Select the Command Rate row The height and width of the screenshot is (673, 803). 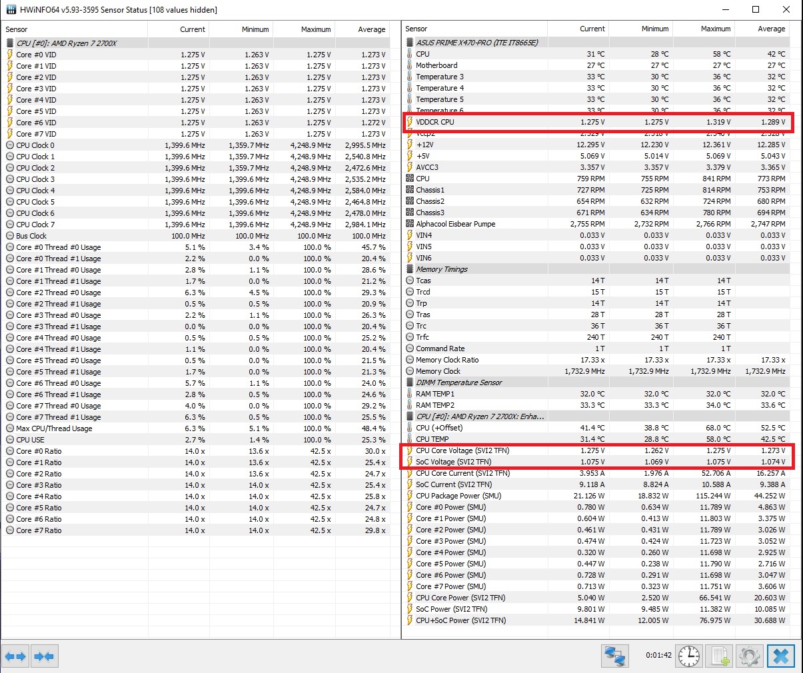596,348
